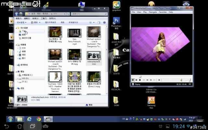Click the Samsung Kies desktop icon
Image resolution: width=208 pixels, height=130 pixels.
pyautogui.click(x=151, y=100)
